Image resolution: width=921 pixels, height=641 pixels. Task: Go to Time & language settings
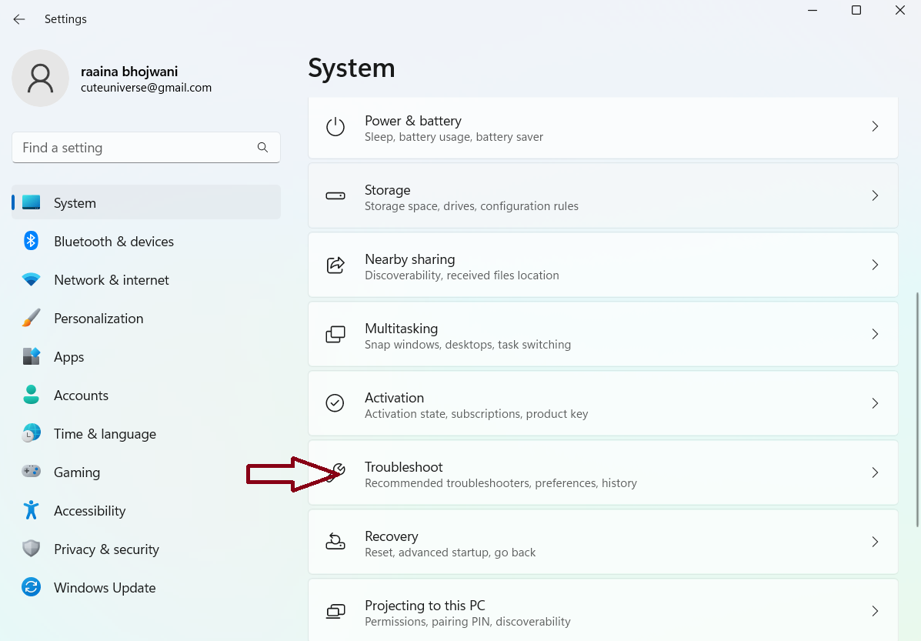tap(105, 434)
